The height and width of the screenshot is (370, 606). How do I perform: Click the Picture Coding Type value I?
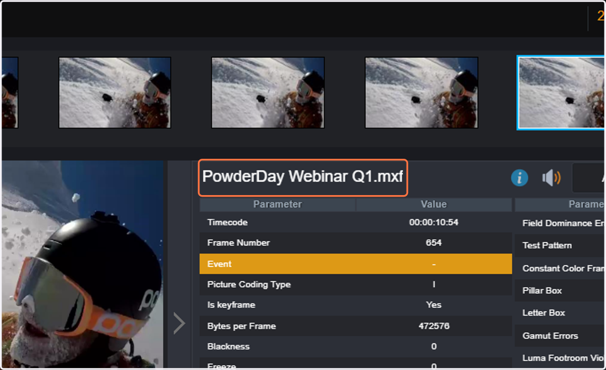(x=434, y=284)
